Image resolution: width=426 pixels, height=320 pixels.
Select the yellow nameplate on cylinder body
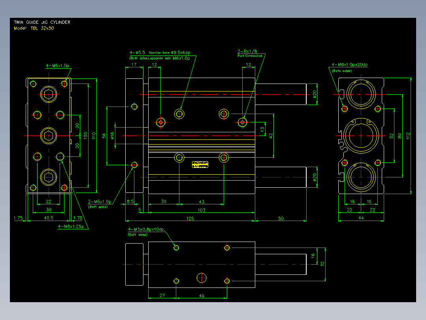pos(200,164)
